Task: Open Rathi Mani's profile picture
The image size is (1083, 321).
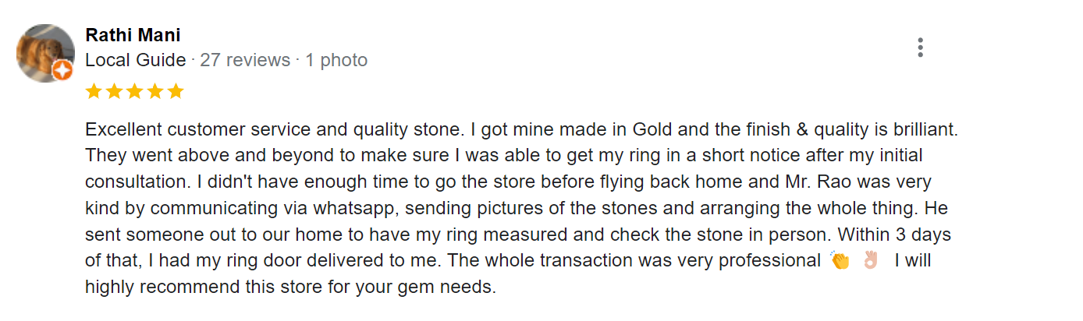Action: pyautogui.click(x=45, y=52)
